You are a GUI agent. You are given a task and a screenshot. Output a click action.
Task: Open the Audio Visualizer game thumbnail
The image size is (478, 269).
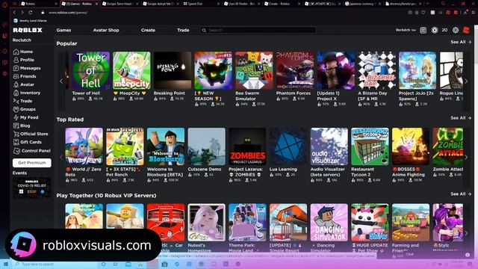(329, 146)
